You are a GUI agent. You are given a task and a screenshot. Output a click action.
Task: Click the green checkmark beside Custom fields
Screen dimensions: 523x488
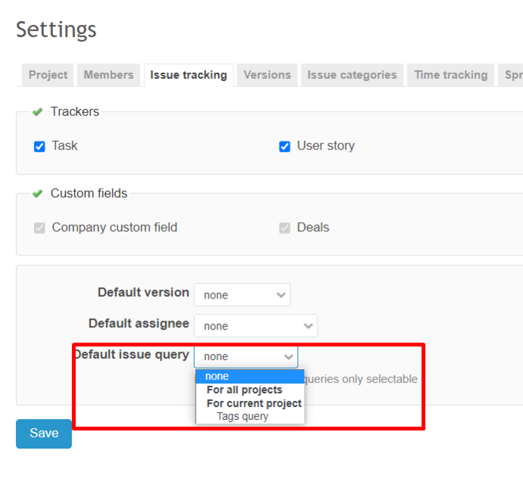pyautogui.click(x=37, y=194)
